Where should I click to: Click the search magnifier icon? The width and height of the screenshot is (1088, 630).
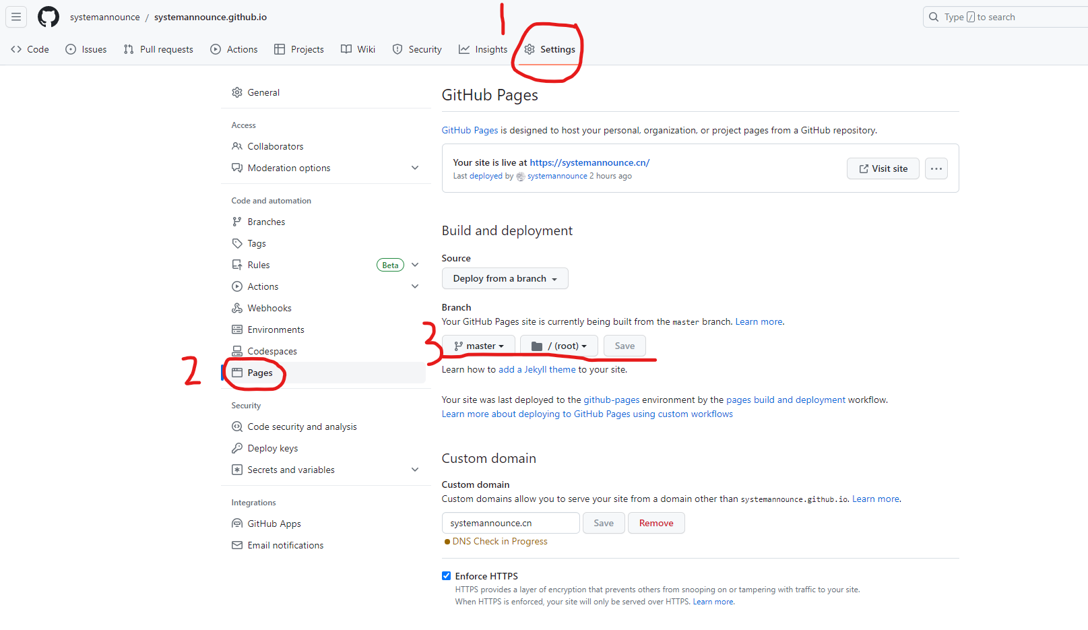tap(934, 17)
